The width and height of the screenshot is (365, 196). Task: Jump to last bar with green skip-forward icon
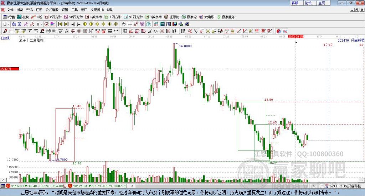[x=66, y=24]
